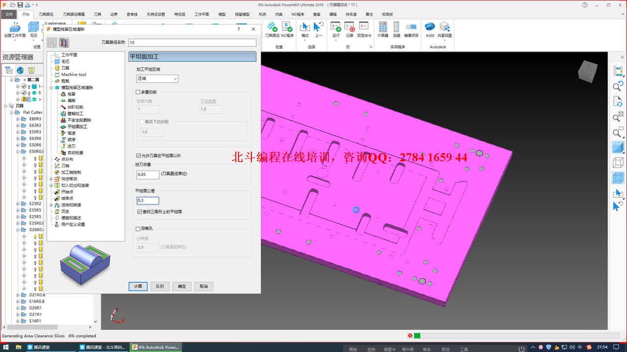The width and height of the screenshot is (627, 352).
Task: Expand the 切入切出和连接 tree node
Action: click(x=51, y=185)
